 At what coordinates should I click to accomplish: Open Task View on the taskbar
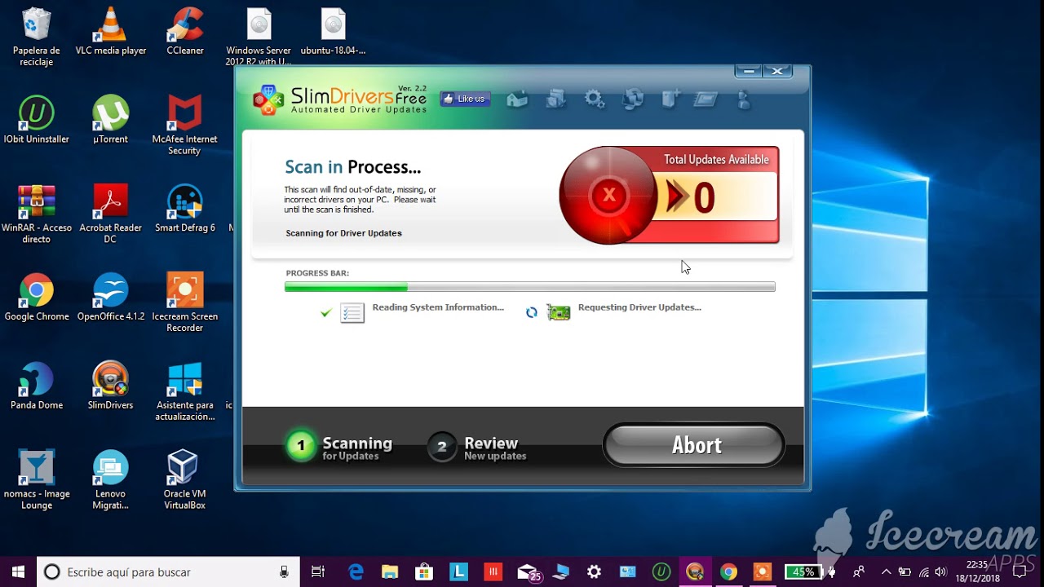[318, 572]
